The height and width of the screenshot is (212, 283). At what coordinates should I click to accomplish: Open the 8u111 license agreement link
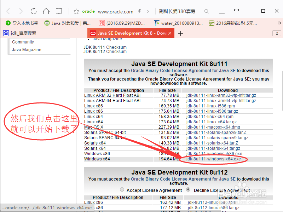(183, 70)
